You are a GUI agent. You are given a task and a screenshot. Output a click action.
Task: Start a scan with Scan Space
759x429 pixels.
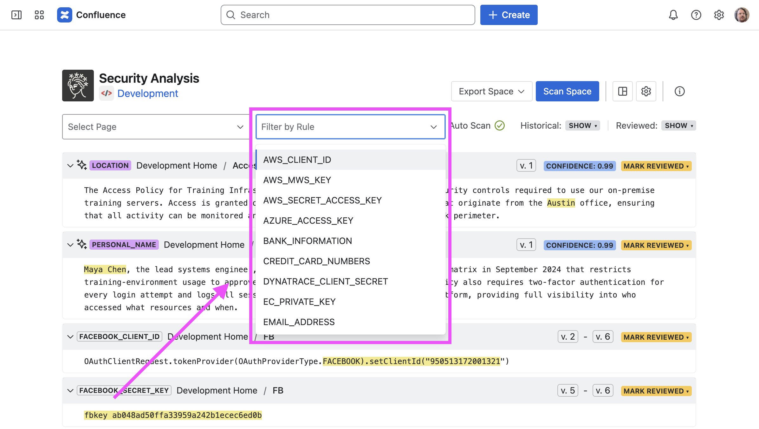tap(567, 91)
